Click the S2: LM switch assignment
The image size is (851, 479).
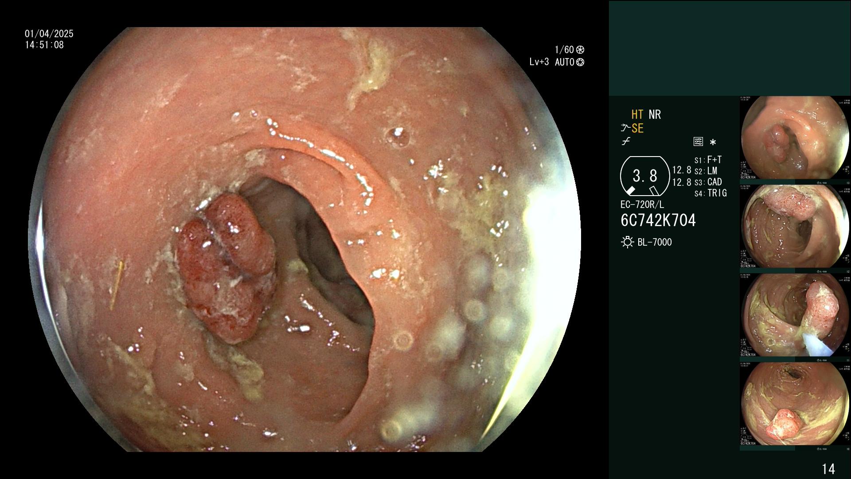(706, 171)
